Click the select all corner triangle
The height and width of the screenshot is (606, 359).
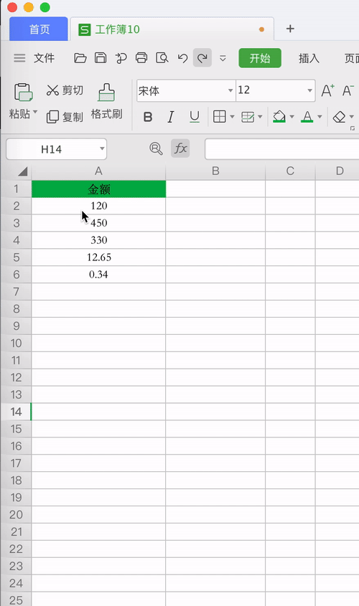tap(22, 171)
